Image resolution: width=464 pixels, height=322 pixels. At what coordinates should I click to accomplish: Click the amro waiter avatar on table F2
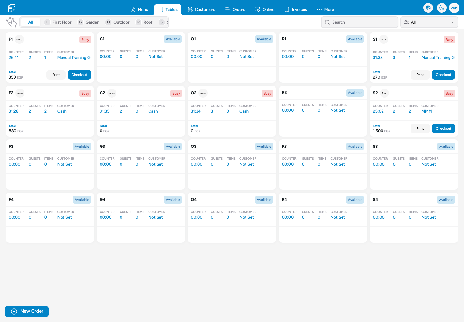(20, 93)
